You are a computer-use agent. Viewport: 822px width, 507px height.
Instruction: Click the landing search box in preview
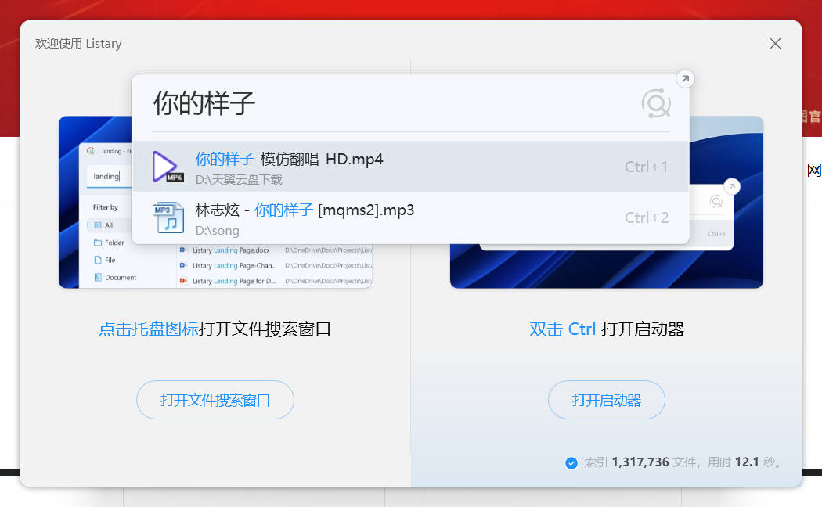(109, 177)
